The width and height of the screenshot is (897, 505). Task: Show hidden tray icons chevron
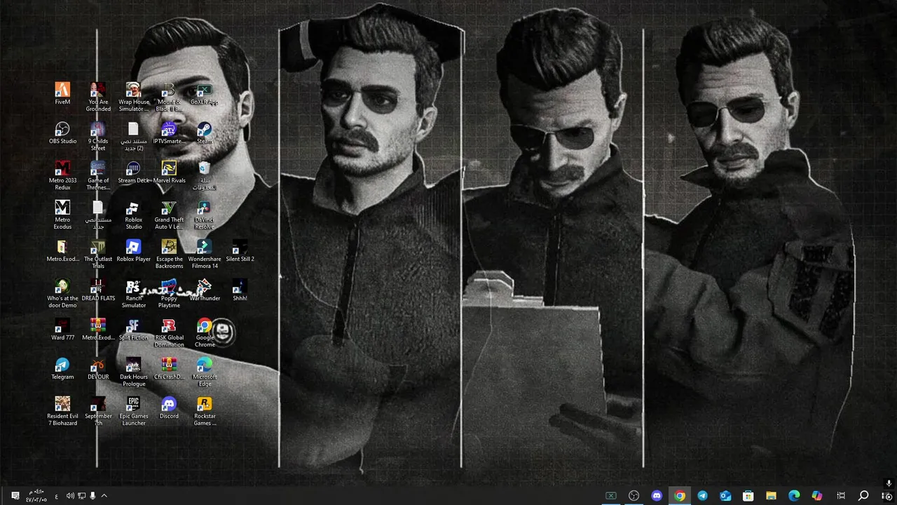coord(104,496)
